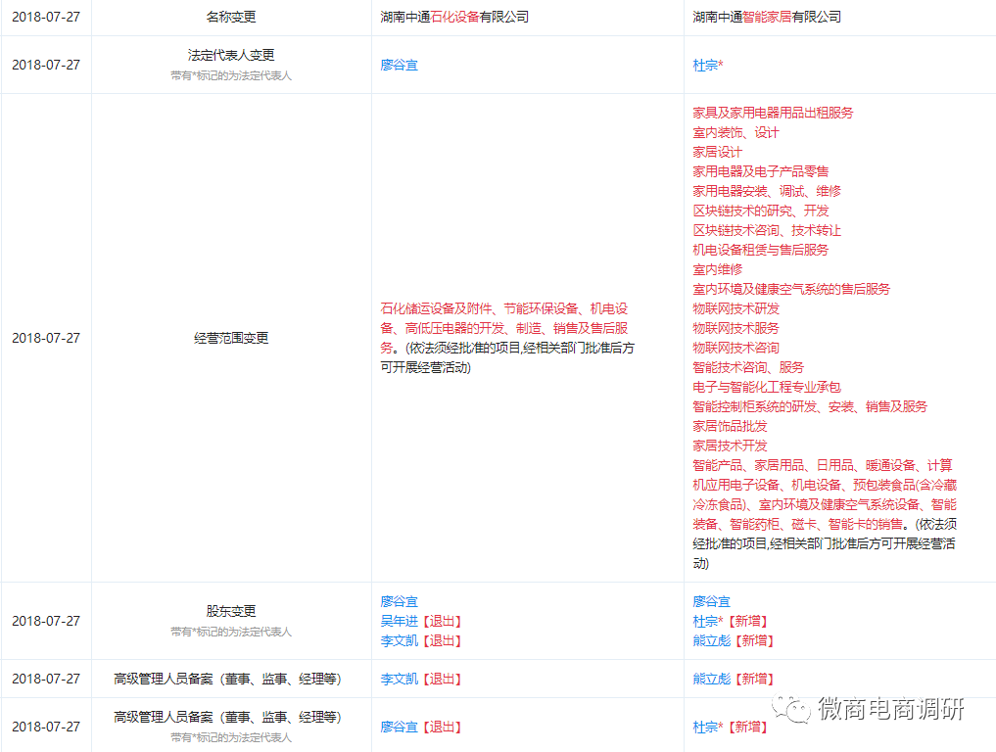Click scope line 区块链技术的研究、开发
The image size is (996, 752).
pyautogui.click(x=760, y=211)
